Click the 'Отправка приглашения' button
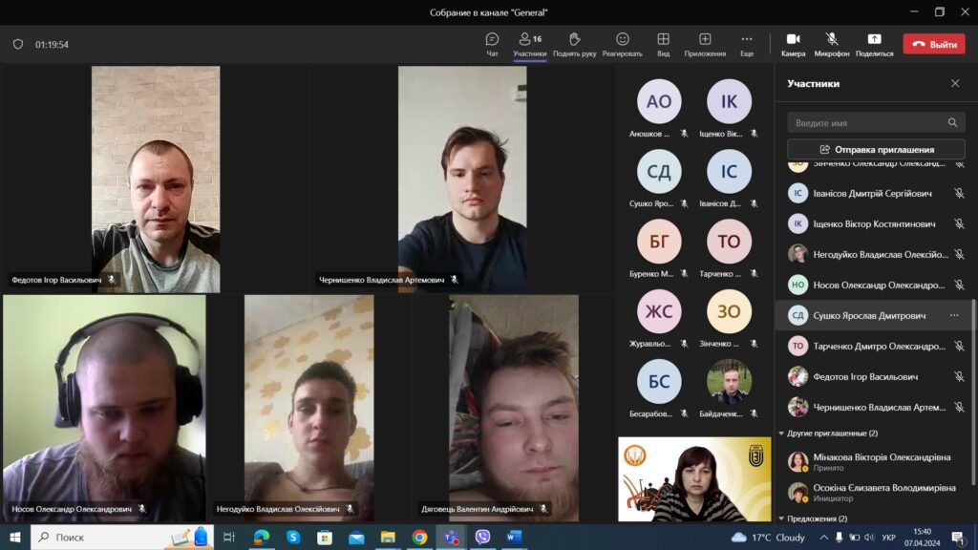This screenshot has width=978, height=550. (x=876, y=150)
